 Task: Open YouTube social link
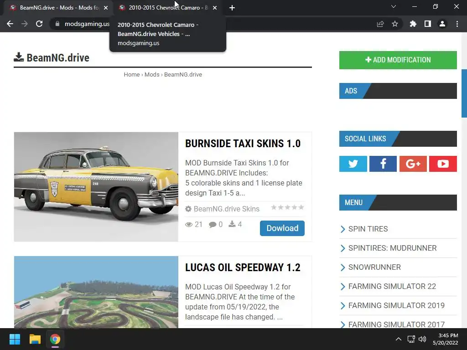coord(443,164)
